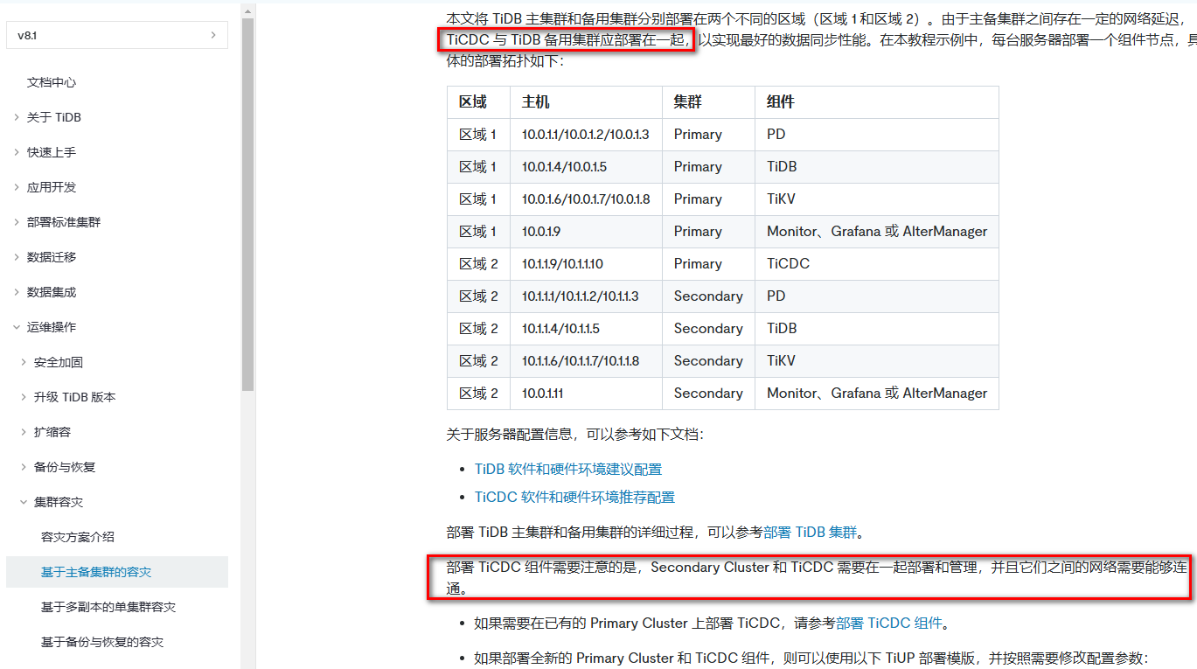The image size is (1197, 669).
Task: Expand the 关于 TiDB chevron
Action: 16,117
